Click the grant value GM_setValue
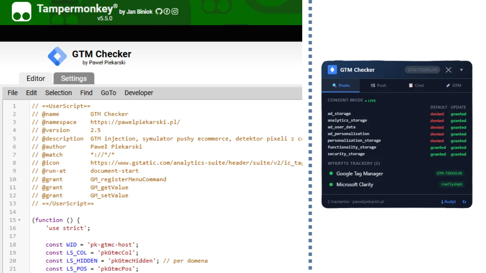Image resolution: width=486 pixels, height=273 pixels. click(109, 196)
